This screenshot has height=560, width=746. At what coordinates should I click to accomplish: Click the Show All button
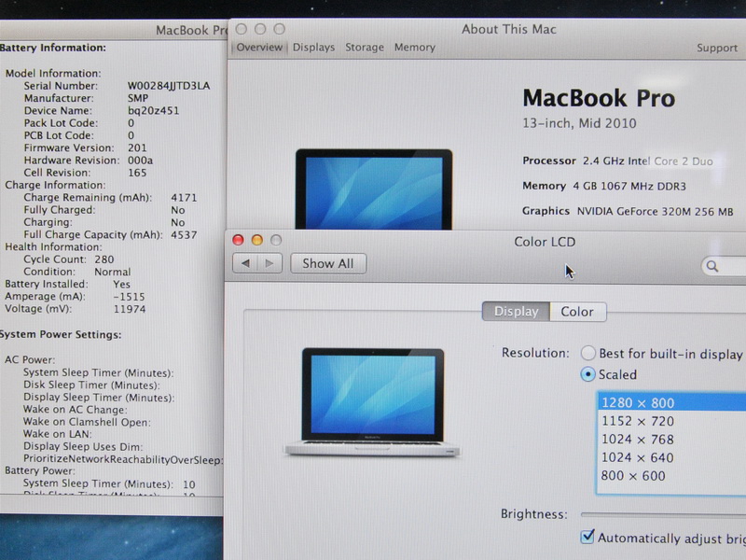point(328,263)
